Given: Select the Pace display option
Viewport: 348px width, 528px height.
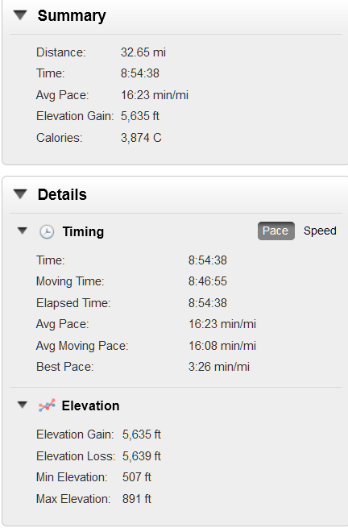Looking at the screenshot, I should click(x=276, y=231).
